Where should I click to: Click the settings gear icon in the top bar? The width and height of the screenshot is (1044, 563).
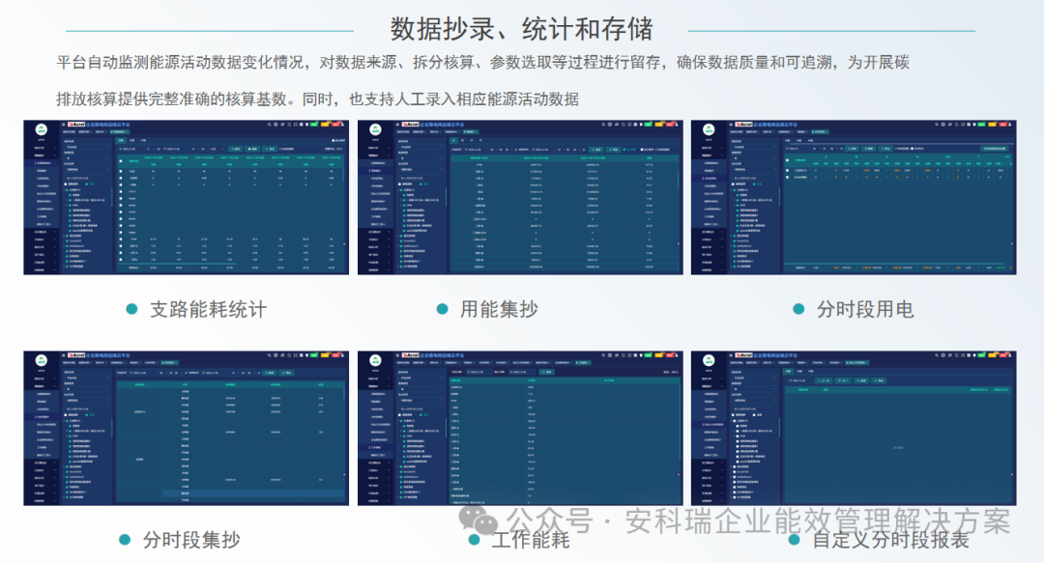[x=275, y=125]
